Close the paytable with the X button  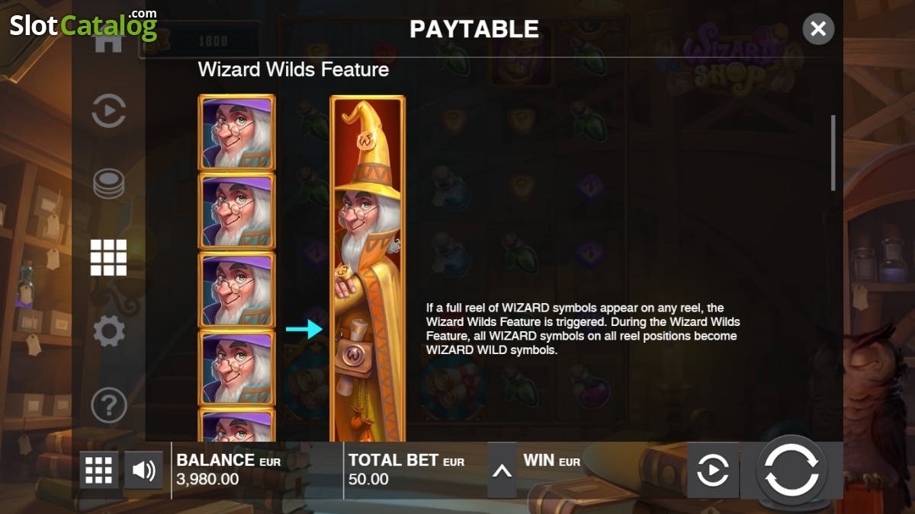(x=818, y=29)
